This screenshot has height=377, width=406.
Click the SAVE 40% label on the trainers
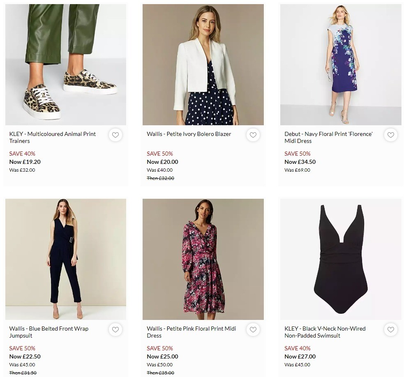pyautogui.click(x=22, y=153)
